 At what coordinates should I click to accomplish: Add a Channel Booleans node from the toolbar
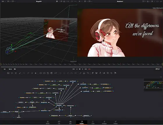pyautogui.click(x=44, y=73)
